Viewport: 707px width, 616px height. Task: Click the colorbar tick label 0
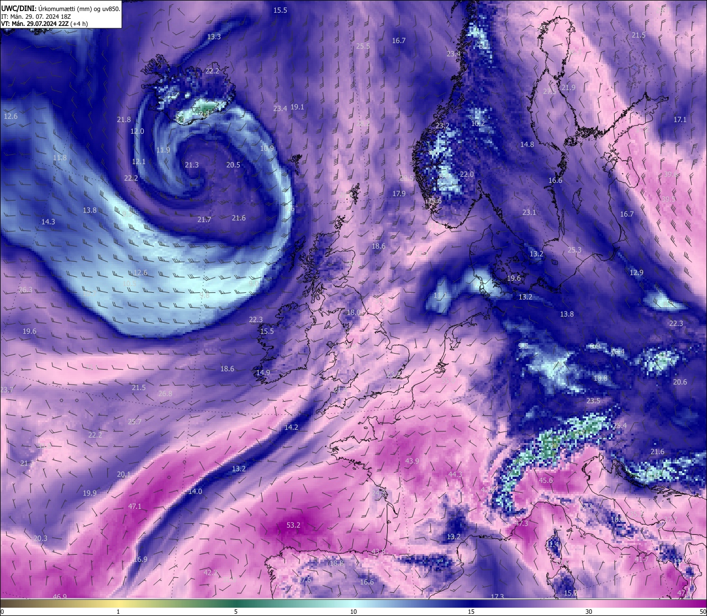coord(2,612)
